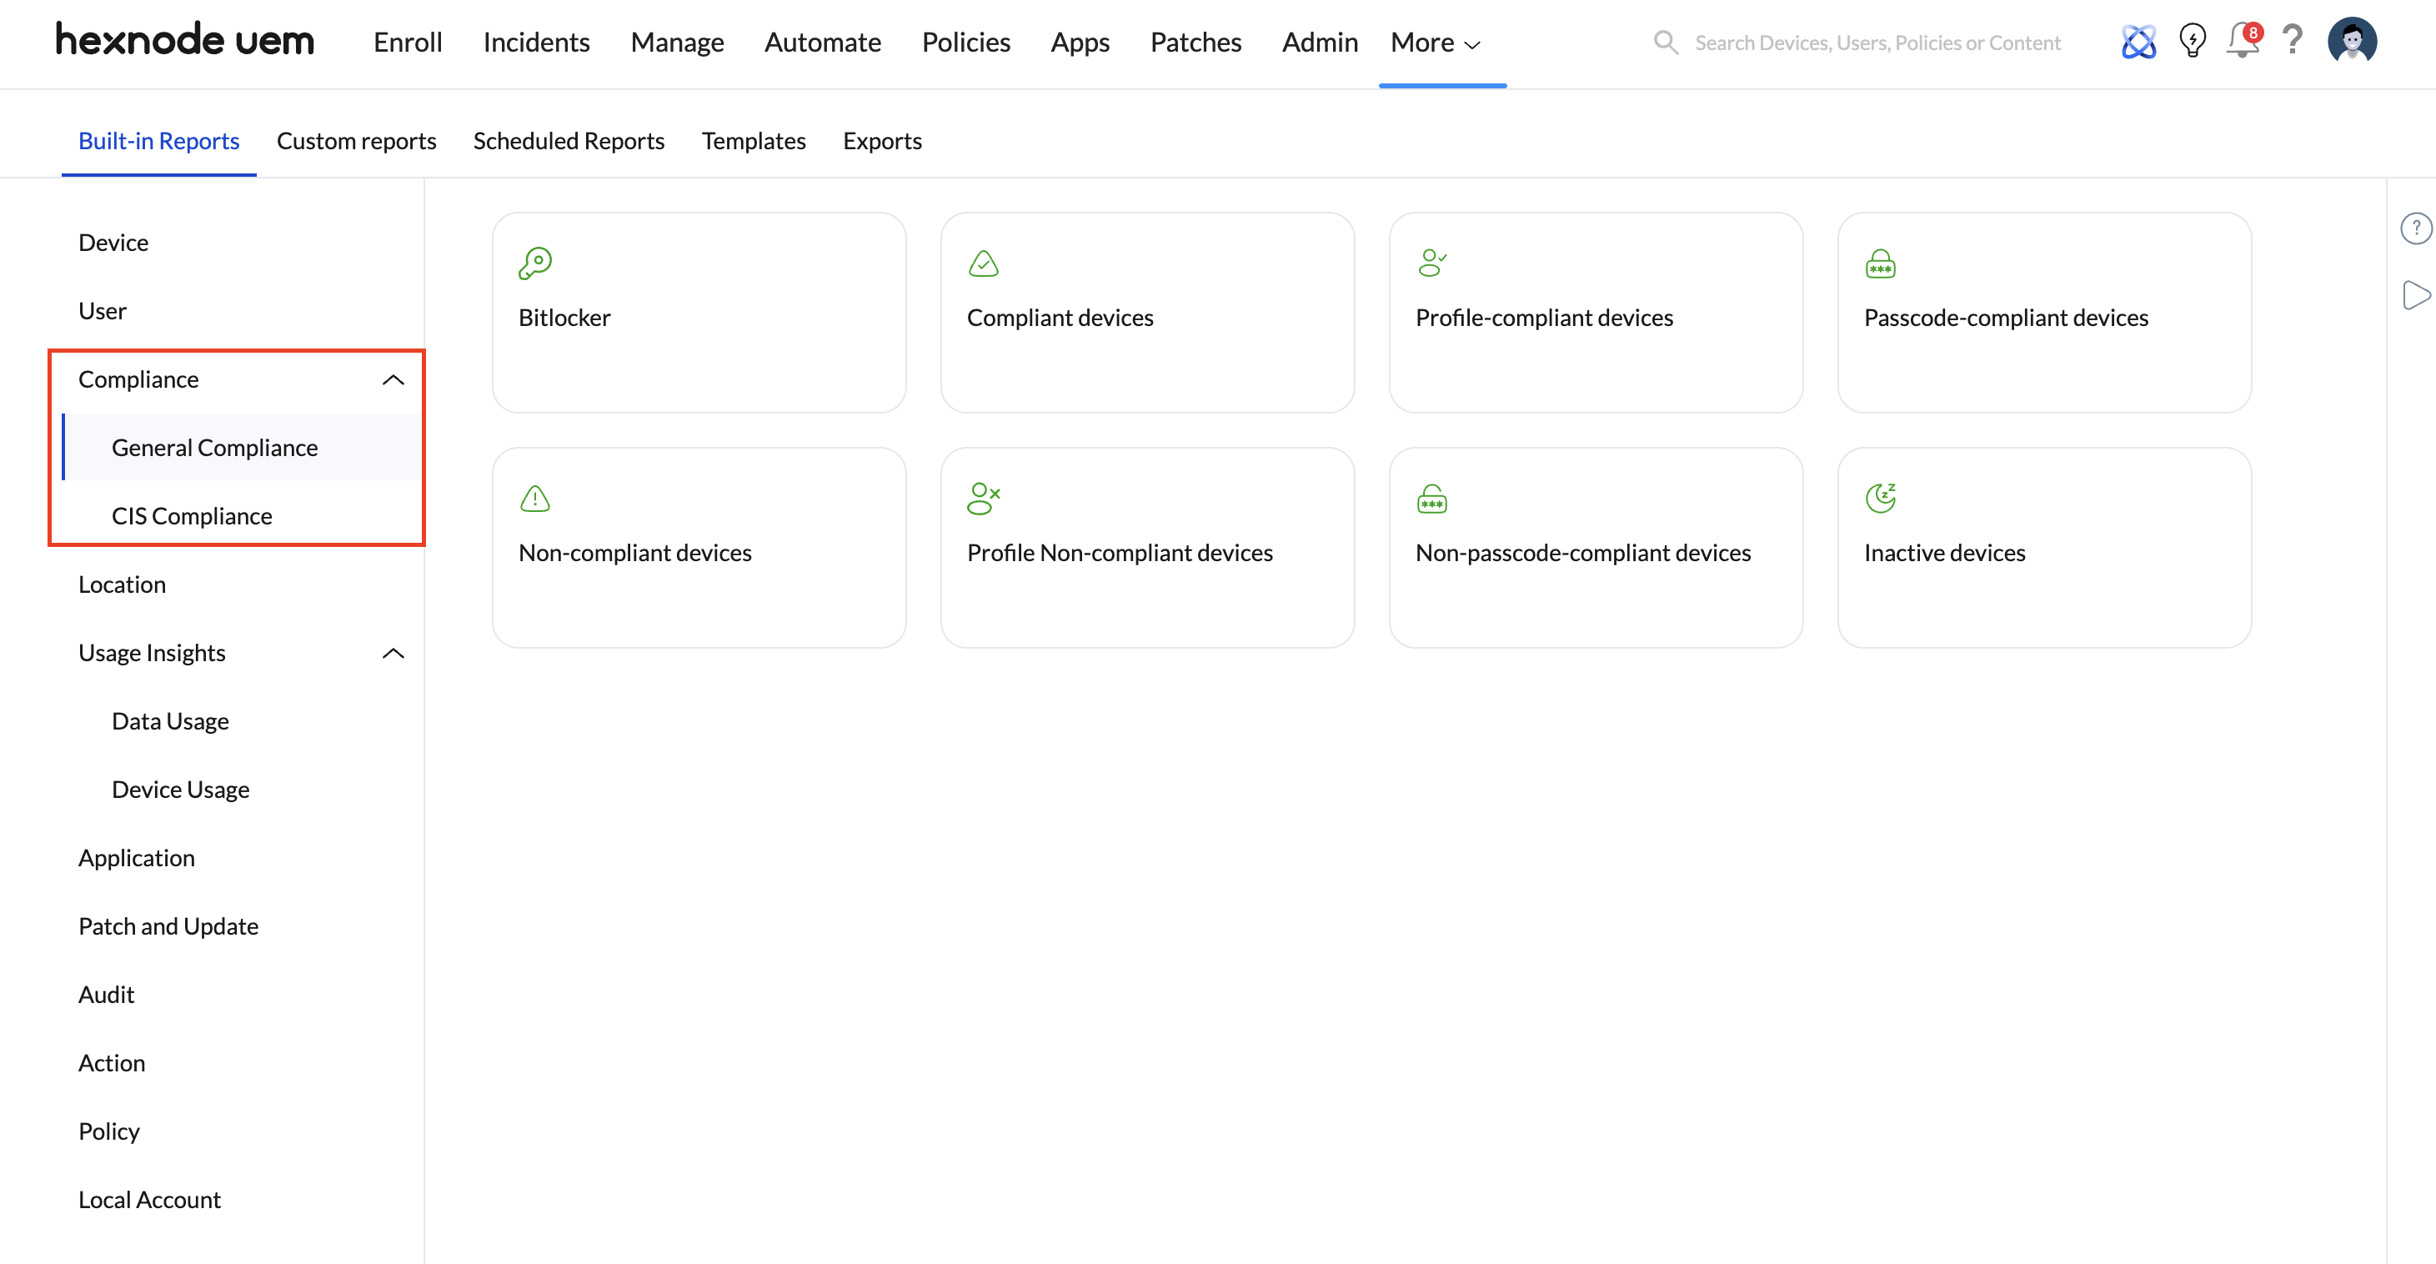Click the blue Hexnode assistant icon
Image resolution: width=2436 pixels, height=1264 pixels.
tap(2138, 42)
